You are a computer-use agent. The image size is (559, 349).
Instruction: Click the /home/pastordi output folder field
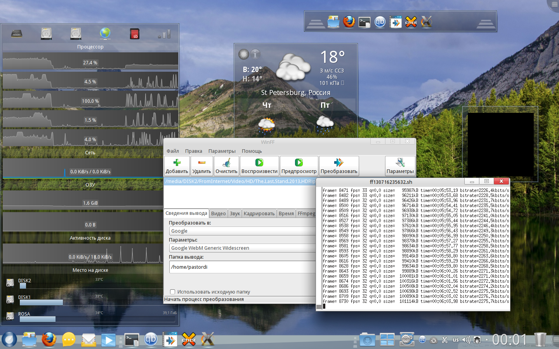tap(243, 267)
